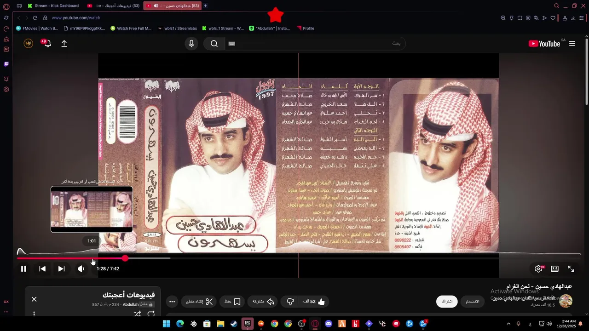Open YouTube account profile avatar
Viewport: 589px width, 331px height.
(x=29, y=43)
